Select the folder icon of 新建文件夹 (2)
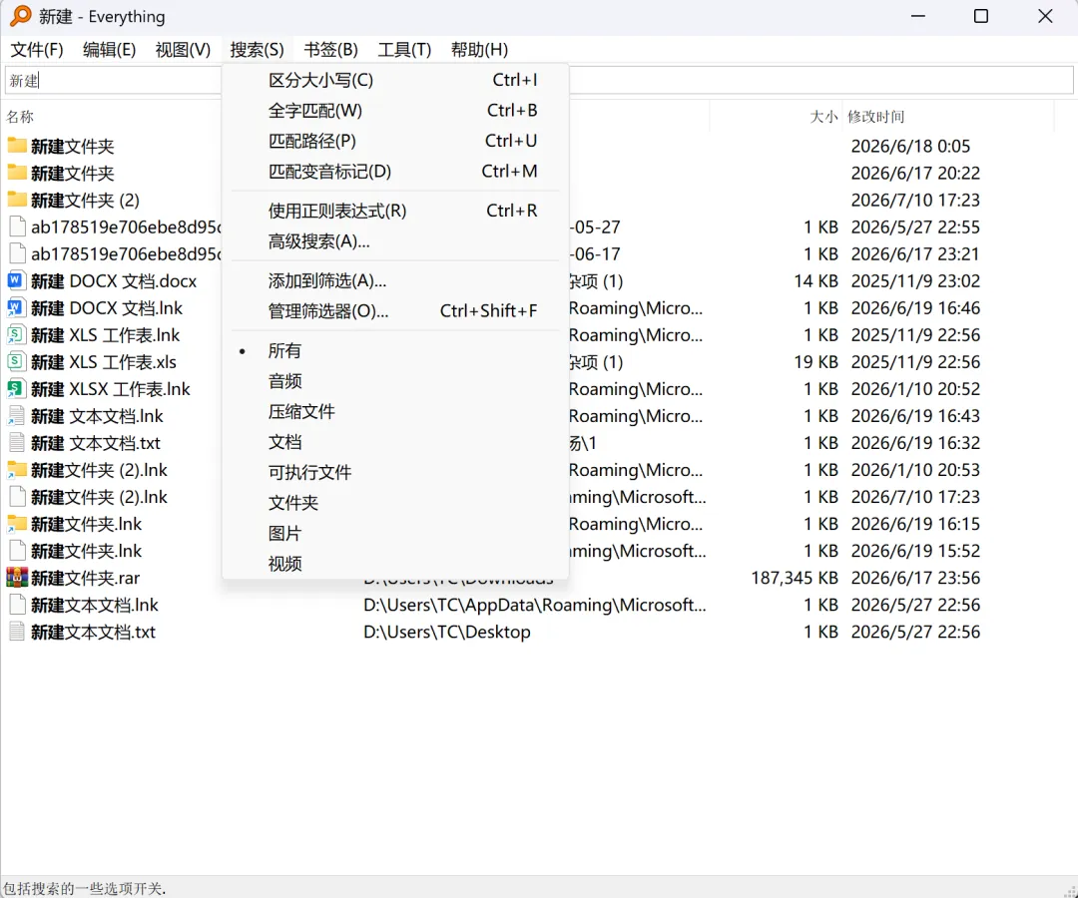The image size is (1078, 898). (17, 200)
